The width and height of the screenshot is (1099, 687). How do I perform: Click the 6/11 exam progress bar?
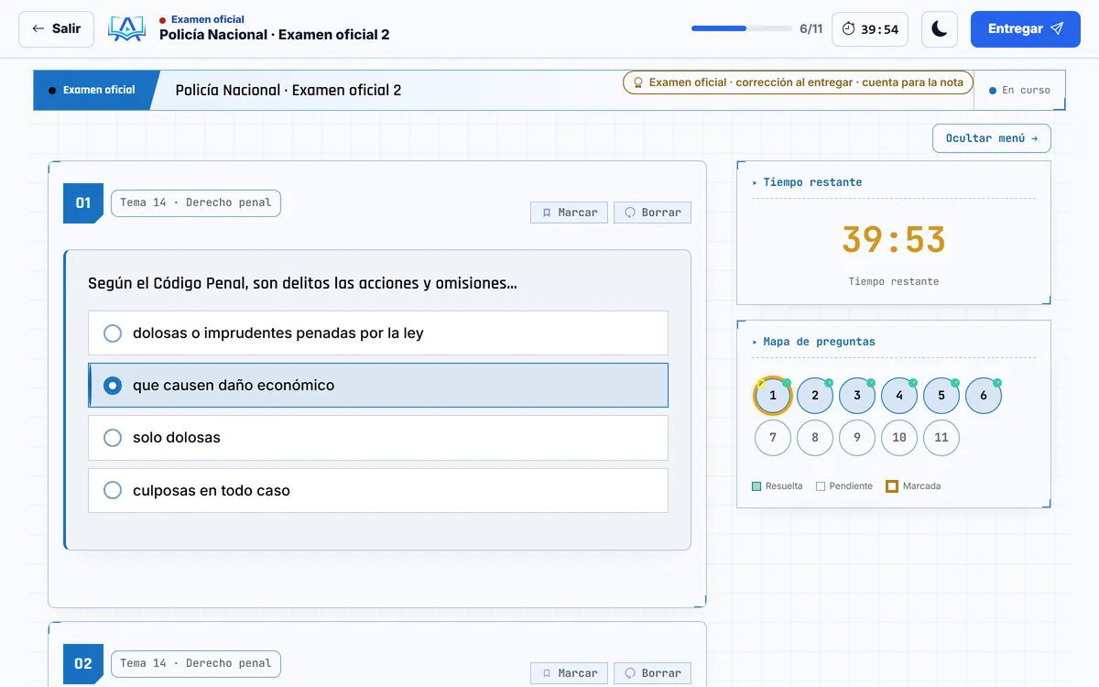click(742, 28)
